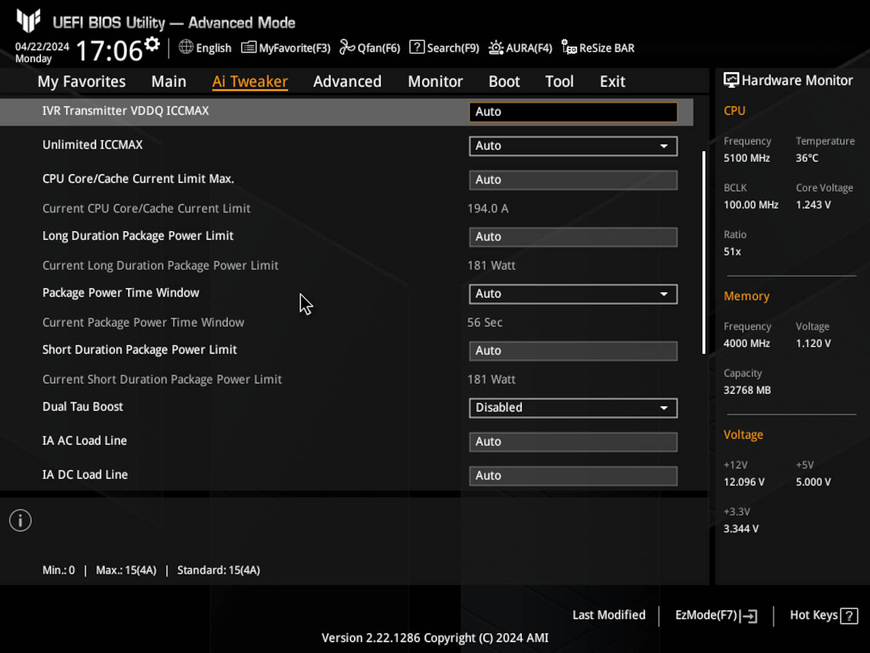Click the settings gear next to the clock
The height and width of the screenshot is (653, 870).
coord(152,44)
